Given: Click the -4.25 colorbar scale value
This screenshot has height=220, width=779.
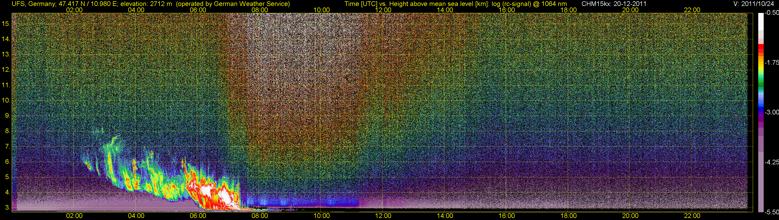Looking at the screenshot, I should [772, 162].
